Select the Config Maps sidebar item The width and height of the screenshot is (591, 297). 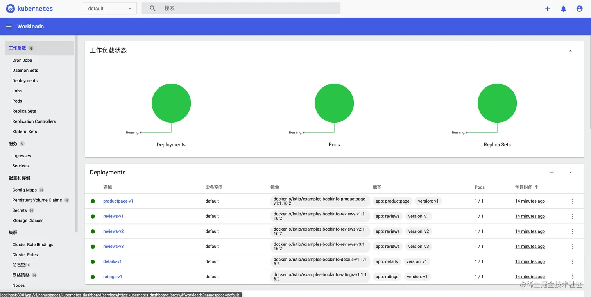(x=24, y=190)
